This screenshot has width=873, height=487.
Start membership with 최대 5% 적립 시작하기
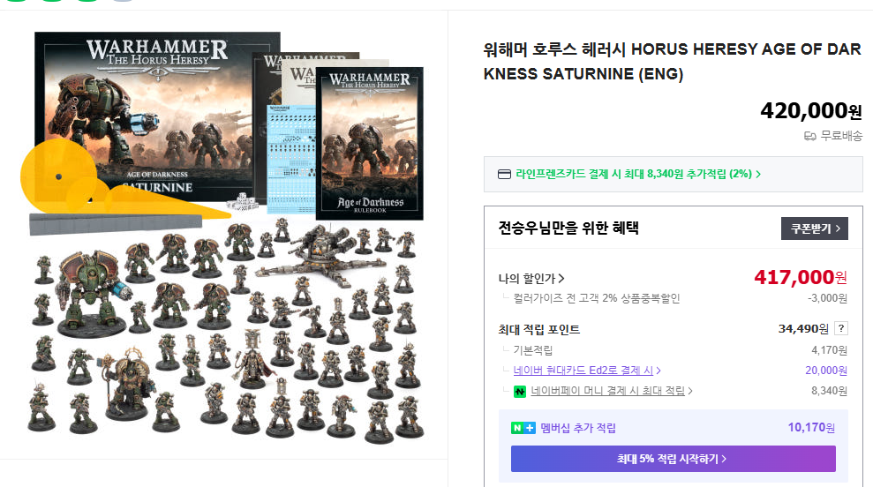point(673,459)
